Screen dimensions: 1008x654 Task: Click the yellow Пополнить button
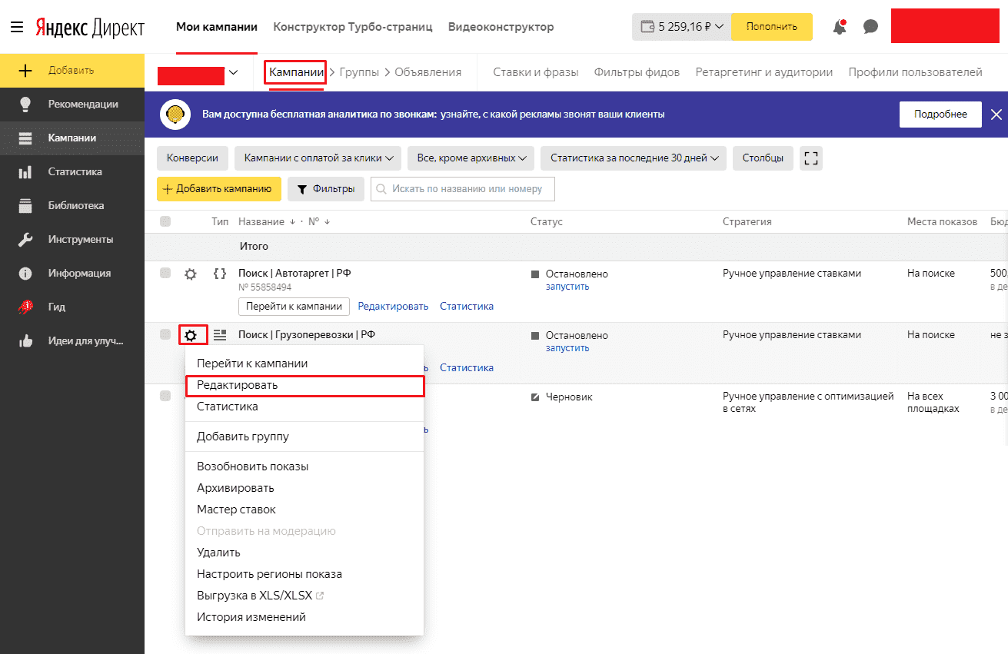772,27
